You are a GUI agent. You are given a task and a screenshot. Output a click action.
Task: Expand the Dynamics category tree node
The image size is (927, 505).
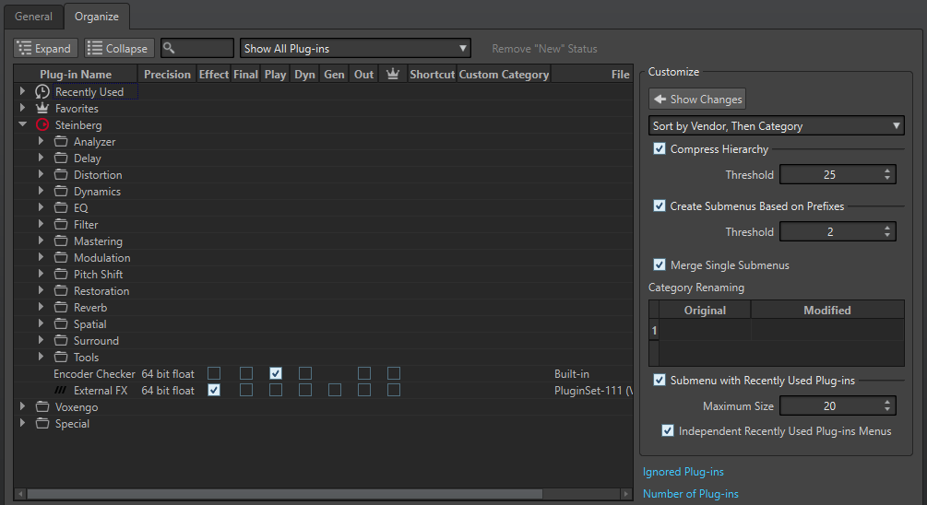point(42,192)
